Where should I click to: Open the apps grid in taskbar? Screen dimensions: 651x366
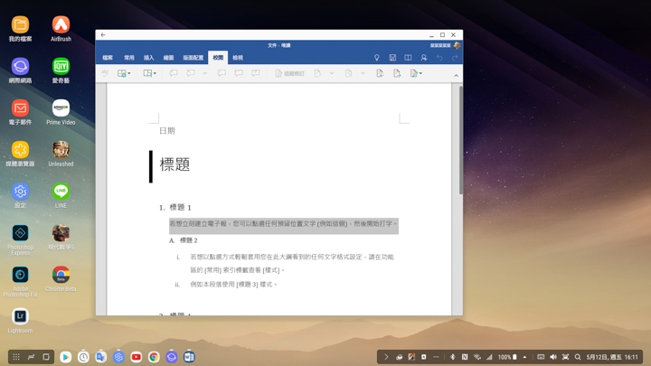click(16, 357)
